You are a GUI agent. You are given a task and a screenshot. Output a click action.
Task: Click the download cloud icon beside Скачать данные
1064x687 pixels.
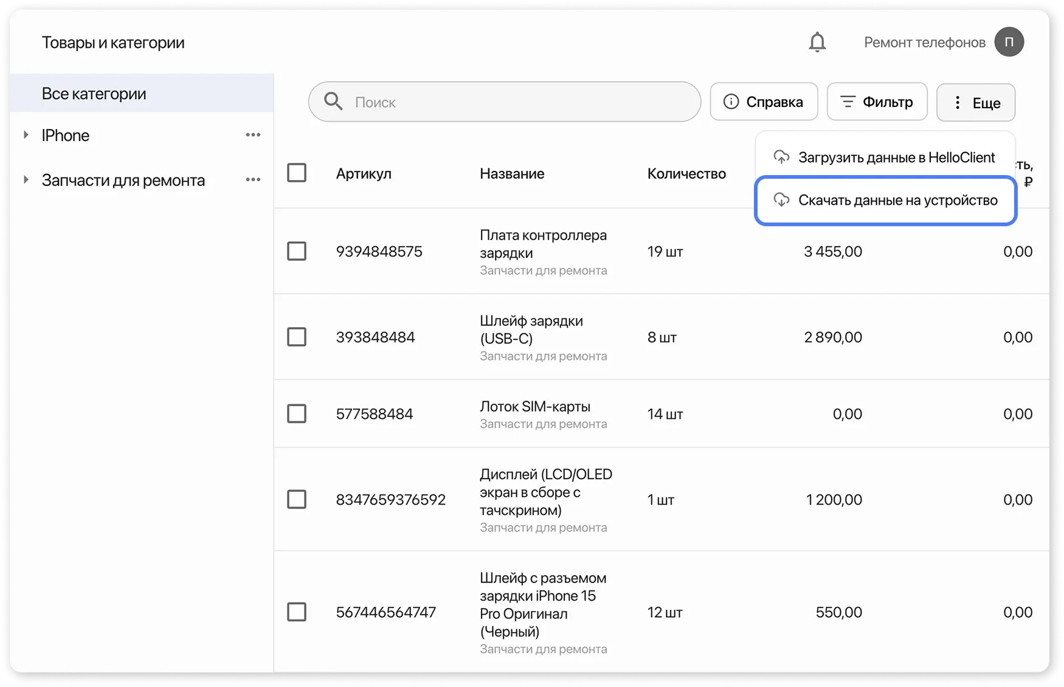coord(781,199)
